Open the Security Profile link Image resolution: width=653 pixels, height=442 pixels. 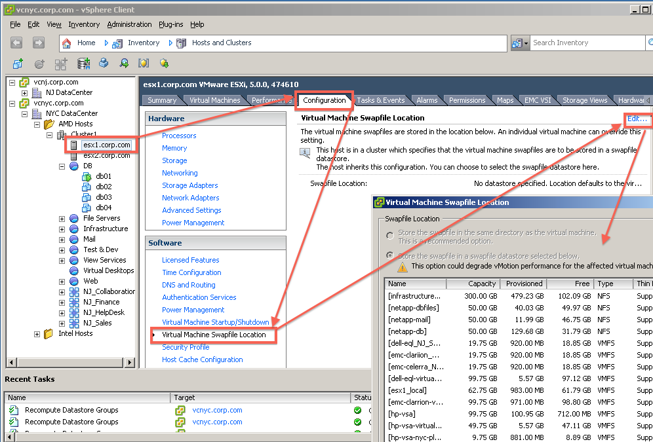click(186, 347)
